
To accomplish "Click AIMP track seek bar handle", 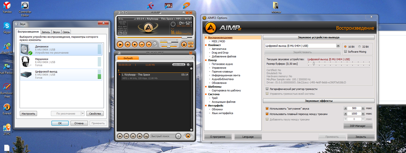I will (184, 37).
